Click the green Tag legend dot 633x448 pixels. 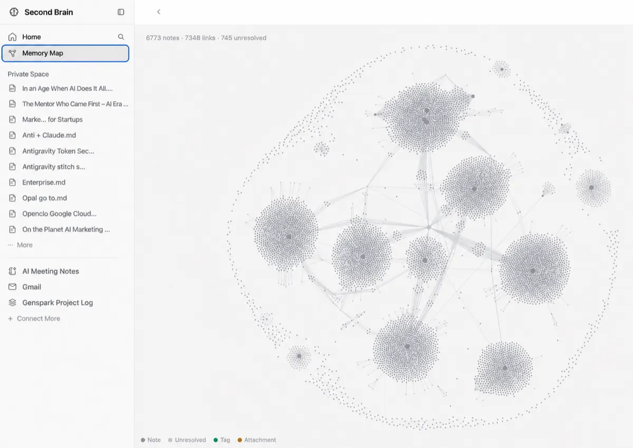[216, 440]
